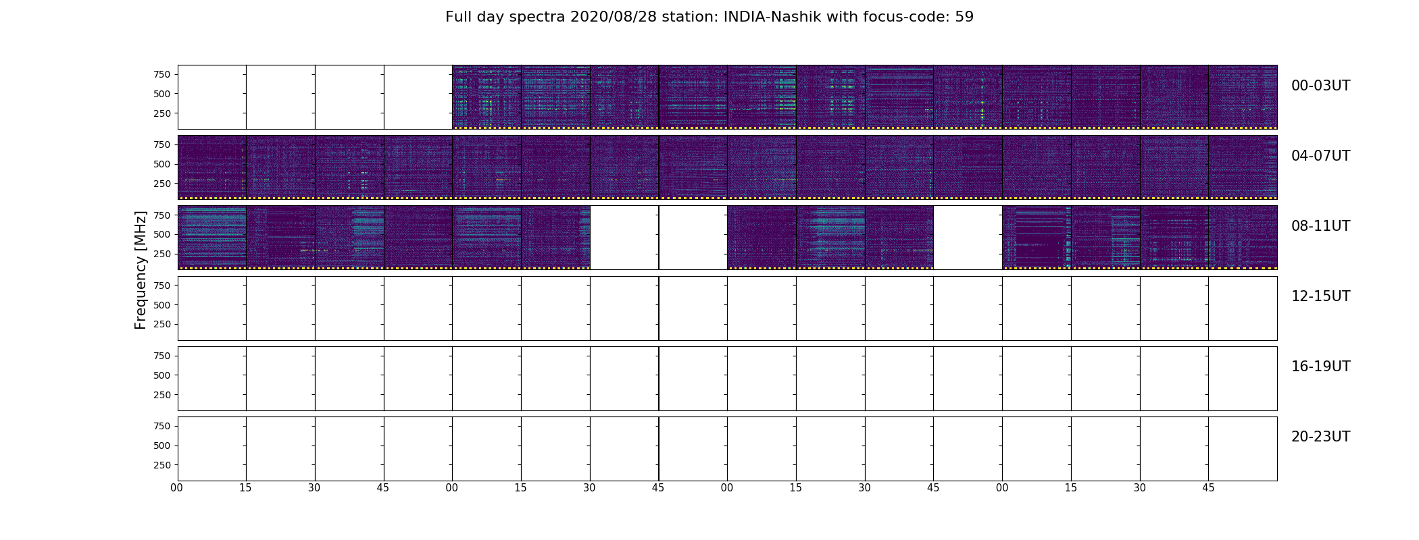Click the 20-23UT row label
The width and height of the screenshot is (1419, 540).
point(1320,437)
